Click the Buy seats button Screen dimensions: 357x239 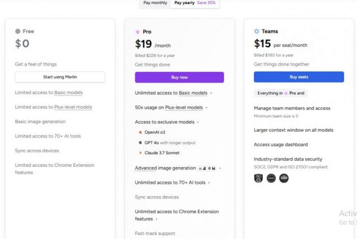pyautogui.click(x=299, y=77)
